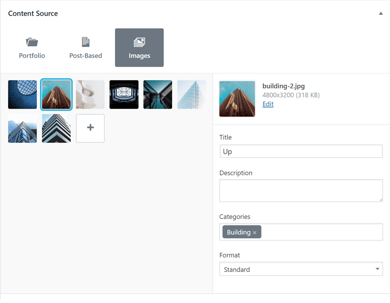Select the pale glass tower thumbnail

[192, 95]
